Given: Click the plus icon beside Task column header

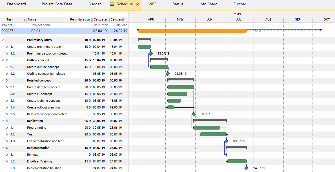Looking at the screenshot, I should pos(25,20).
